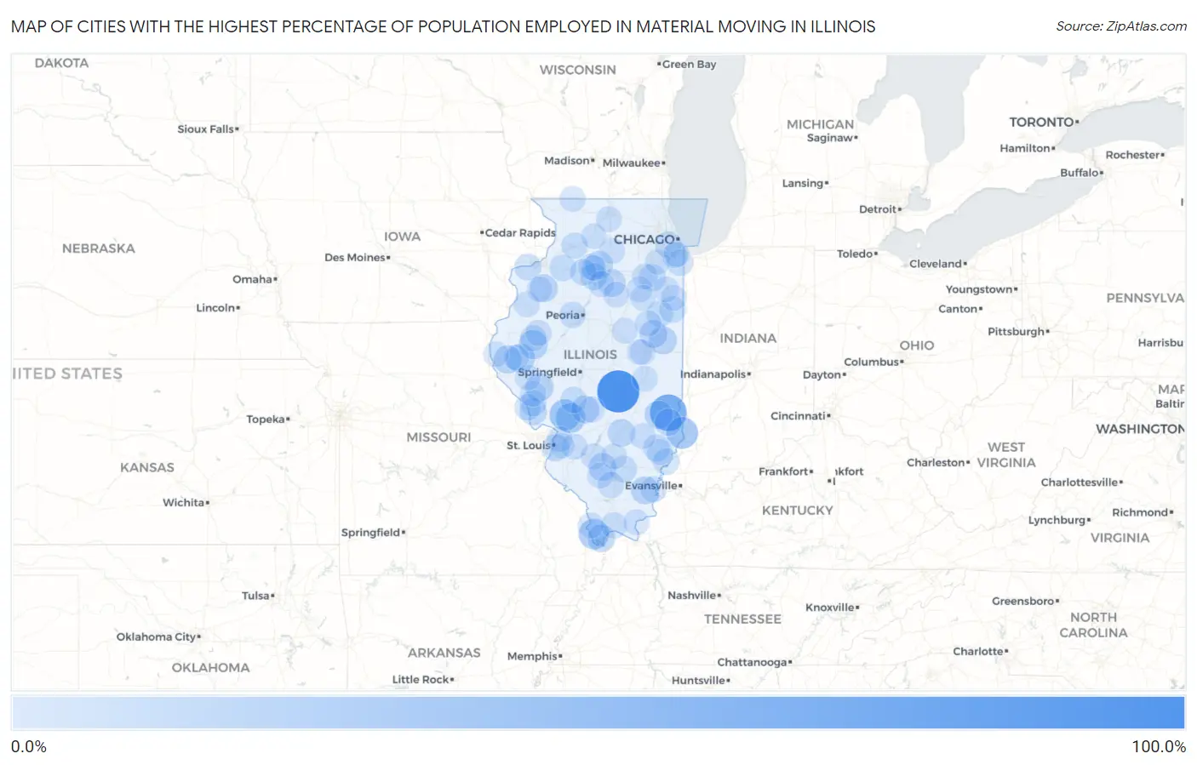Click the St. Louis city label
Image resolution: width=1197 pixels, height=765 pixels.
[x=529, y=445]
